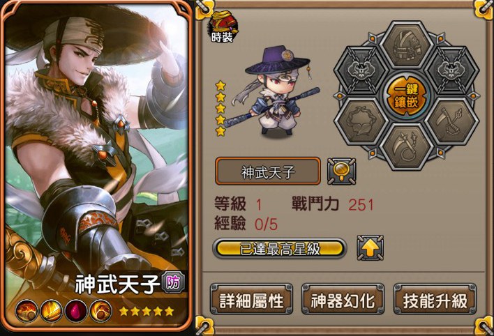This screenshot has width=494, height=336.
Task: Open 神器幻化 artifact transformation
Action: [x=343, y=299]
